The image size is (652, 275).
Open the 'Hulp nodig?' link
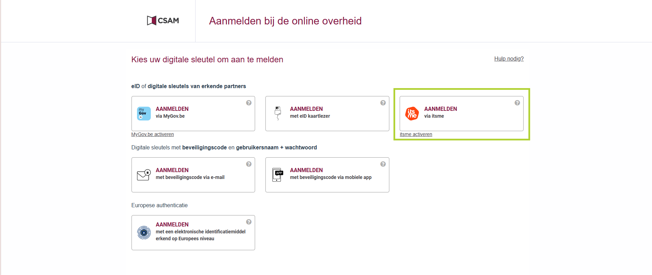click(509, 59)
